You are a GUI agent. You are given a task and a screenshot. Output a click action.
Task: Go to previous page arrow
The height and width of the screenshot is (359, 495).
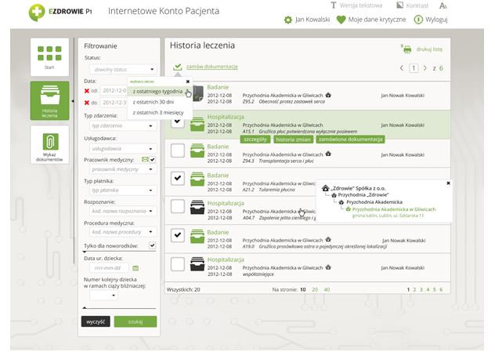[x=402, y=68]
